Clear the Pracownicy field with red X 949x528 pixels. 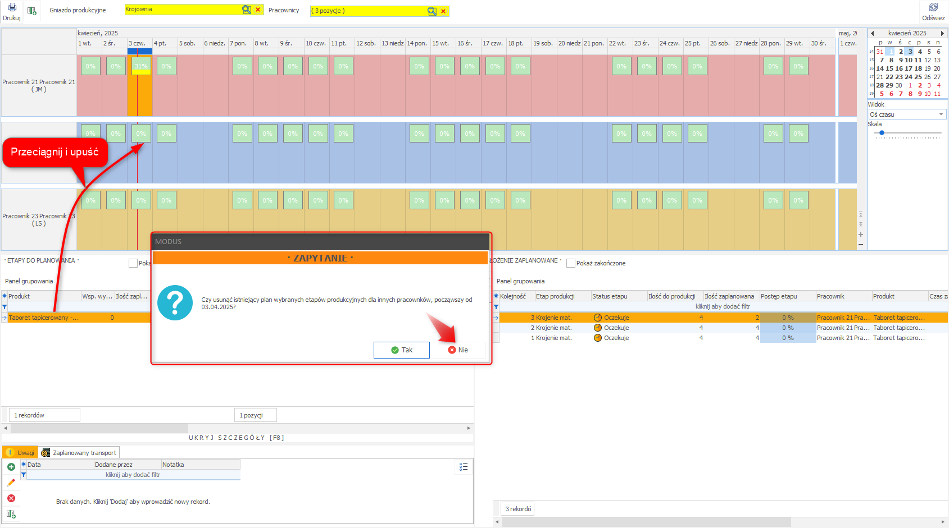tap(443, 11)
